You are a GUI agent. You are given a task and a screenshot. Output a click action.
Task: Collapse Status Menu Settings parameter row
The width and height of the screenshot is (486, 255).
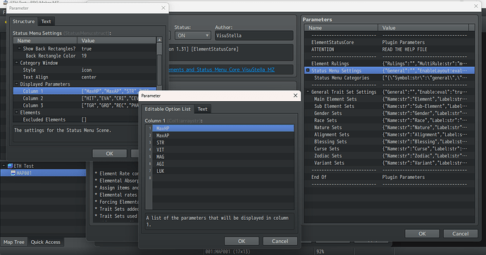(308, 70)
